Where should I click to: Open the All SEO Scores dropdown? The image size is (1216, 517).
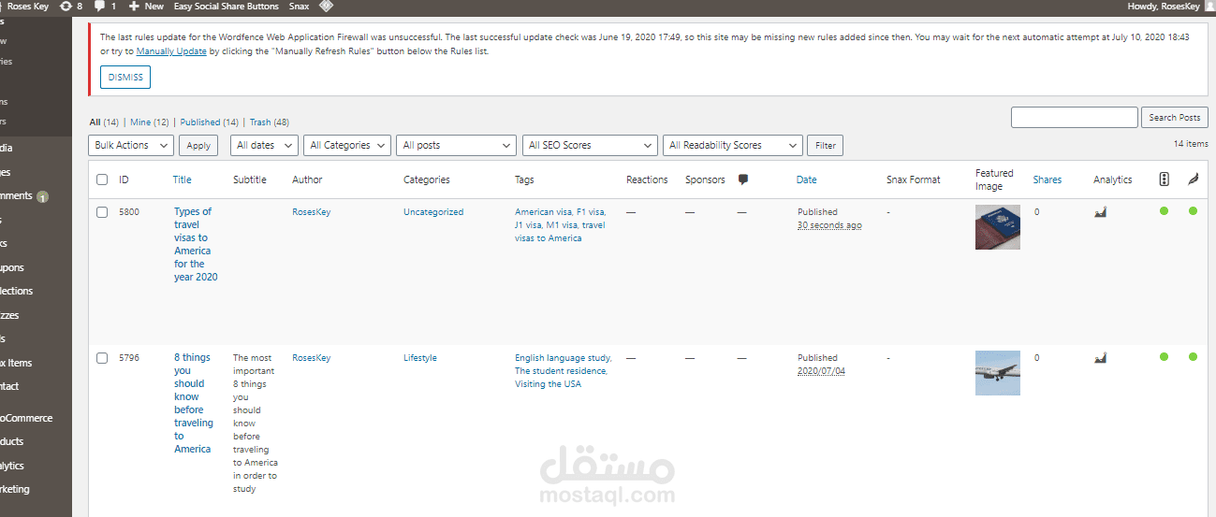point(590,145)
